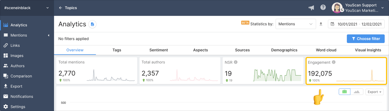Open the Visual Insights tab
389x111 pixels.
[368, 50]
